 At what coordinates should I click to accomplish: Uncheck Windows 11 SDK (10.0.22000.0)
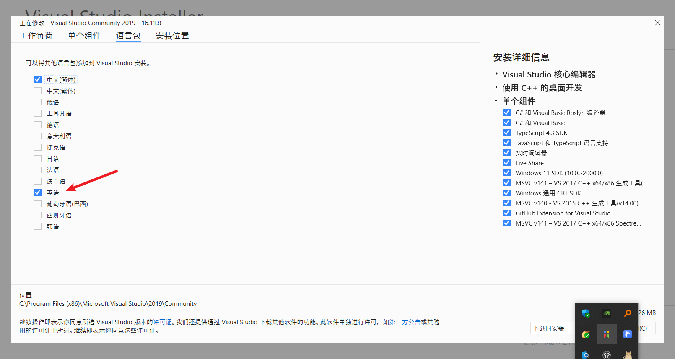click(x=507, y=173)
